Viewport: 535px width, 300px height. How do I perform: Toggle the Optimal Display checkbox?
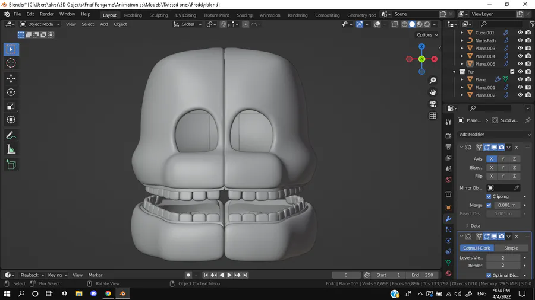coord(489,275)
